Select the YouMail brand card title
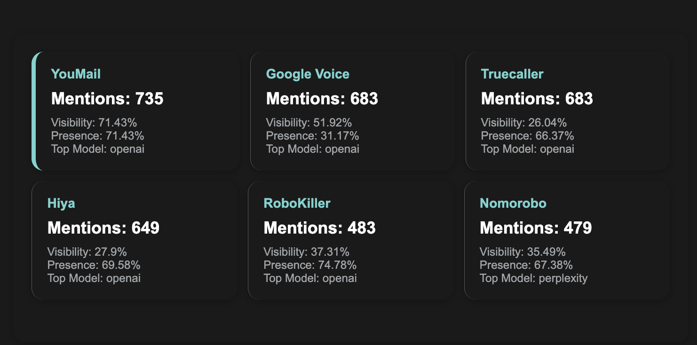The image size is (697, 345). 76,74
